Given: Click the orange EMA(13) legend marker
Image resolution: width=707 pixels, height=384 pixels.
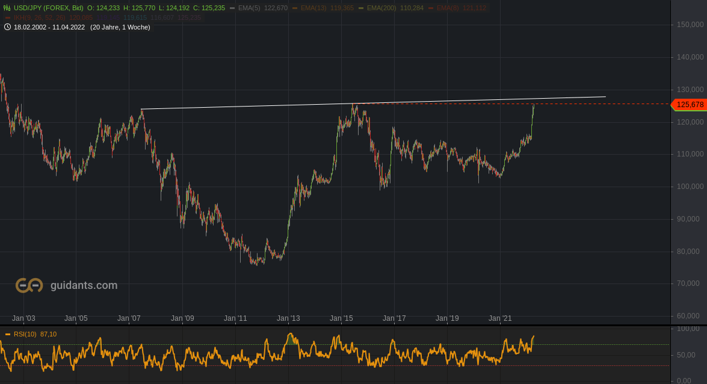Looking at the screenshot, I should [x=294, y=8].
